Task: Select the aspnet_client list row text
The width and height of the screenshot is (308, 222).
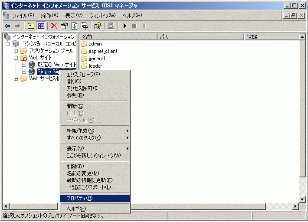Action: [103, 51]
